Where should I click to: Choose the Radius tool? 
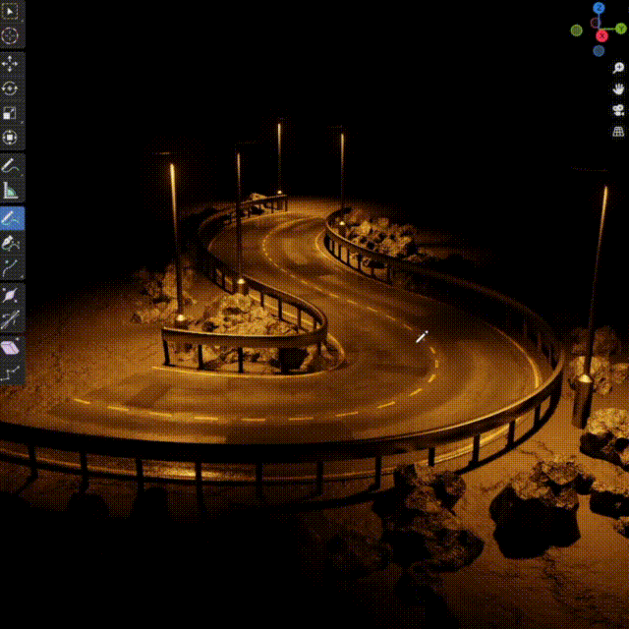pyautogui.click(x=11, y=295)
